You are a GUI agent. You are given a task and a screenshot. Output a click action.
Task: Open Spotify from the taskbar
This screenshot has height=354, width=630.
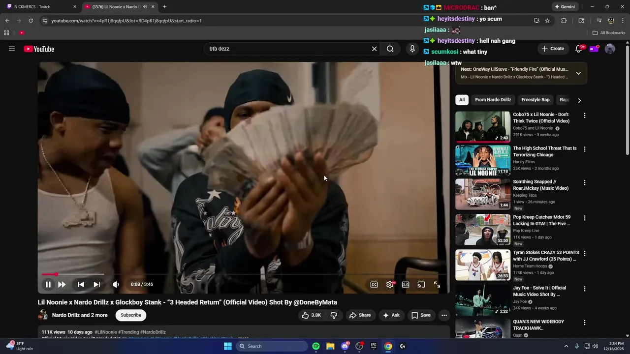[316, 346]
